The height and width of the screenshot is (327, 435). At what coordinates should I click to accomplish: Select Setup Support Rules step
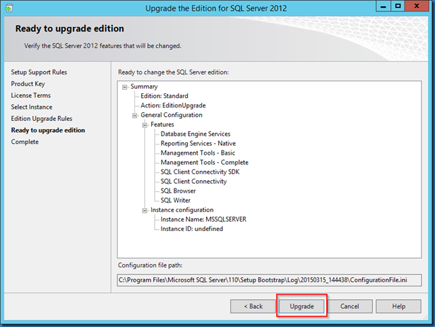(x=39, y=72)
